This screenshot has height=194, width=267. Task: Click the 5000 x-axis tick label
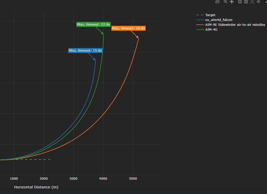coord(133,178)
